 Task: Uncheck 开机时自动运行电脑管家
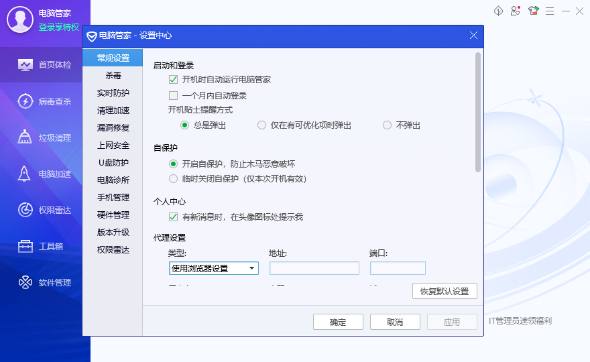[173, 79]
